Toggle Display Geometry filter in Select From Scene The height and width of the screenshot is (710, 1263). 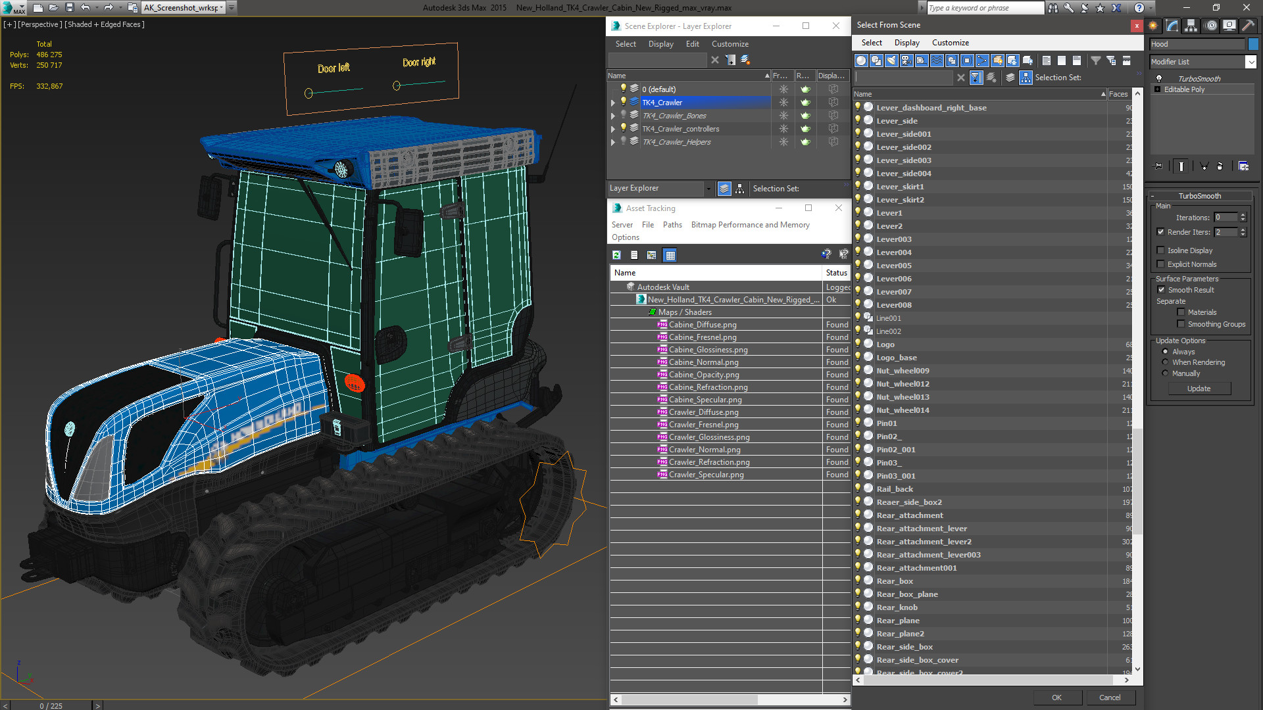click(861, 60)
